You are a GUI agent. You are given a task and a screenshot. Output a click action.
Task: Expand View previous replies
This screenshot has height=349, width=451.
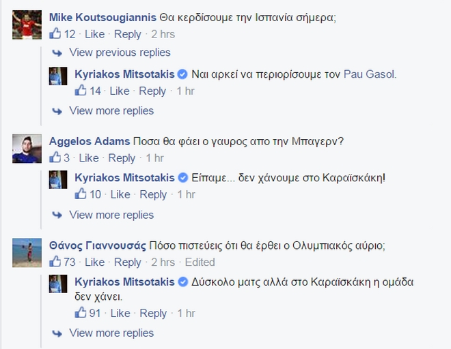pyautogui.click(x=120, y=52)
